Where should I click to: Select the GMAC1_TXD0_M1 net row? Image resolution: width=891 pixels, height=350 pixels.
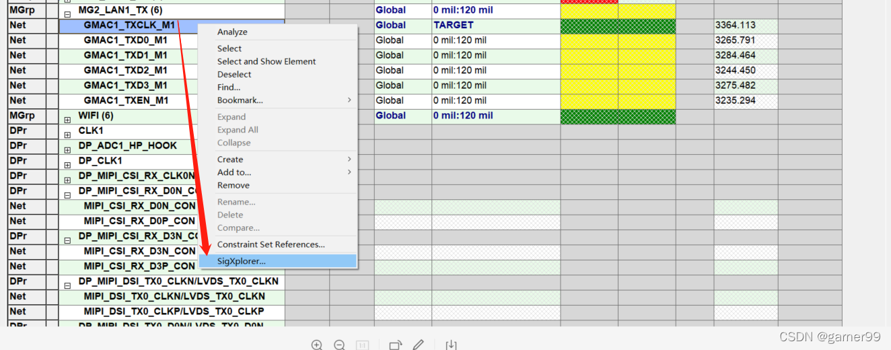point(125,40)
